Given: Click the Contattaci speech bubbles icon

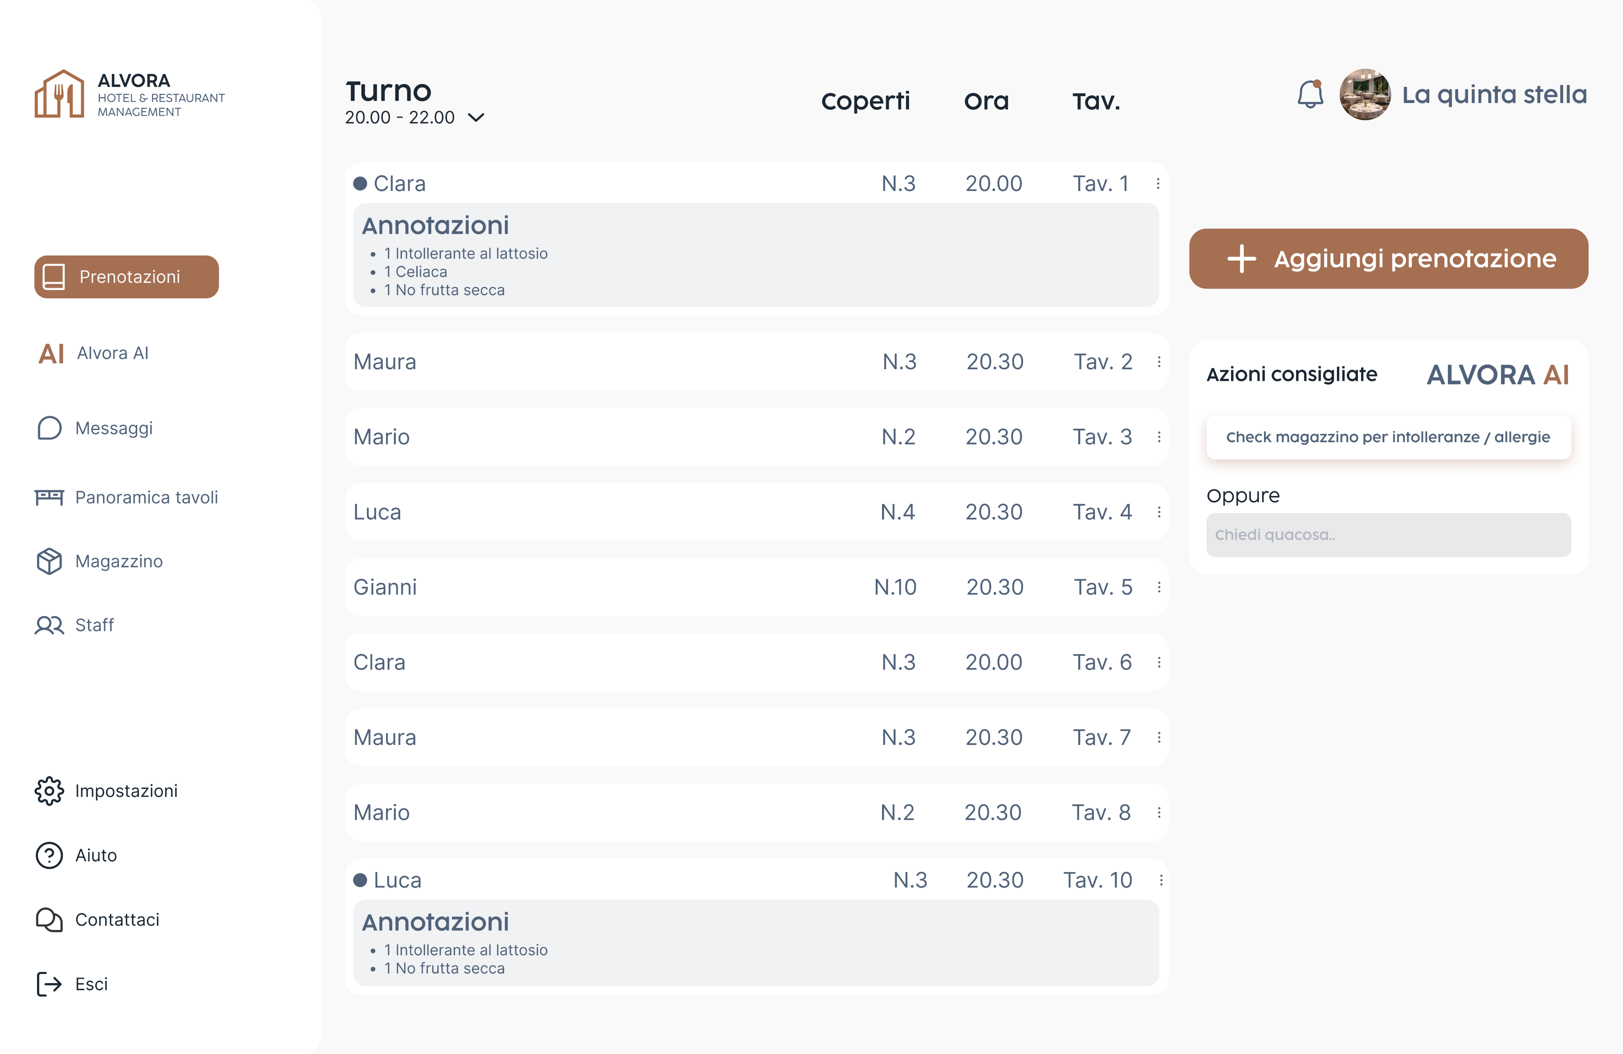Looking at the screenshot, I should pos(49,919).
